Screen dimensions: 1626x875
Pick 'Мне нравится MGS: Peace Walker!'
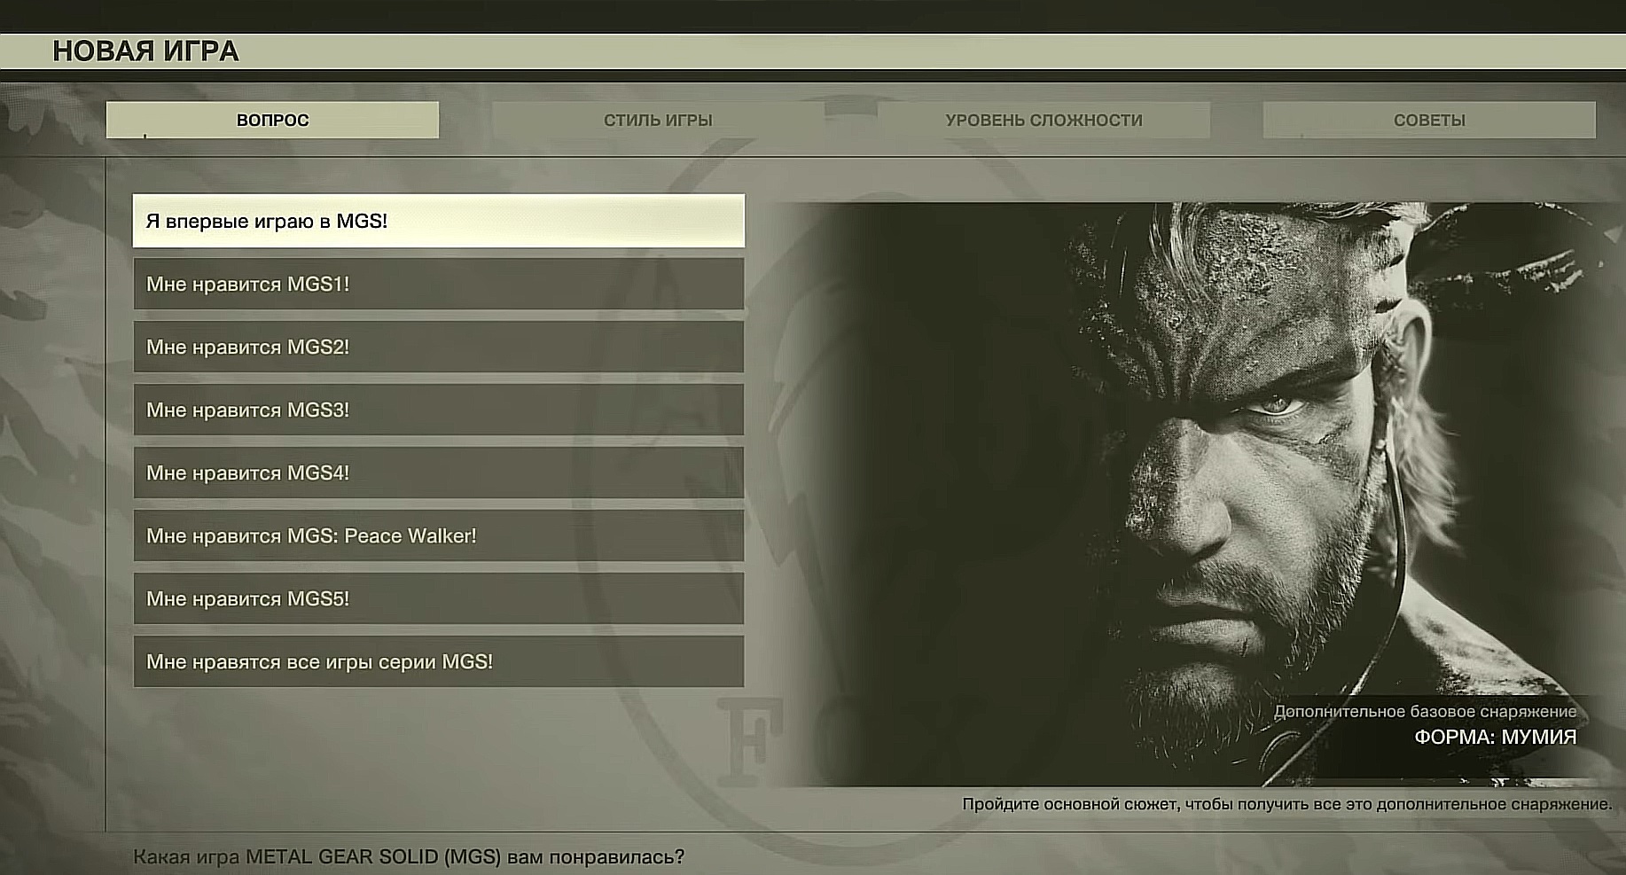pos(438,535)
